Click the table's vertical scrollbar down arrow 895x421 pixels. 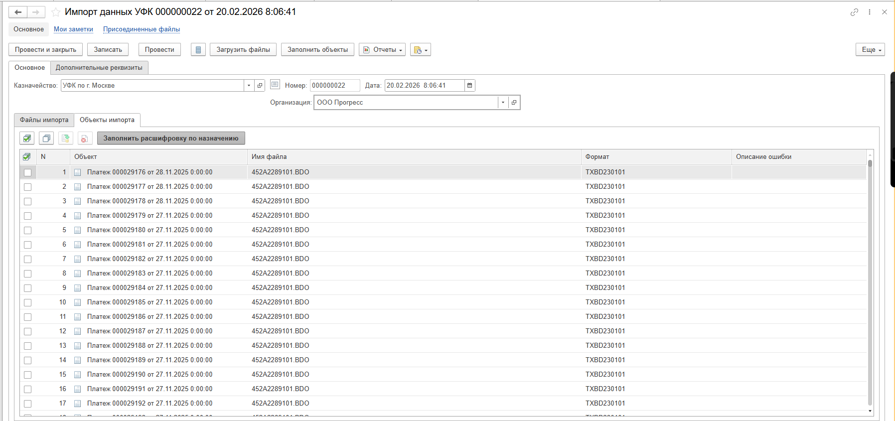click(x=870, y=411)
